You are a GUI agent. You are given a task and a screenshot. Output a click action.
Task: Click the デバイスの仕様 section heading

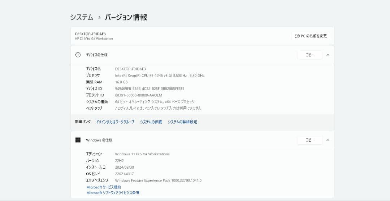97,55
